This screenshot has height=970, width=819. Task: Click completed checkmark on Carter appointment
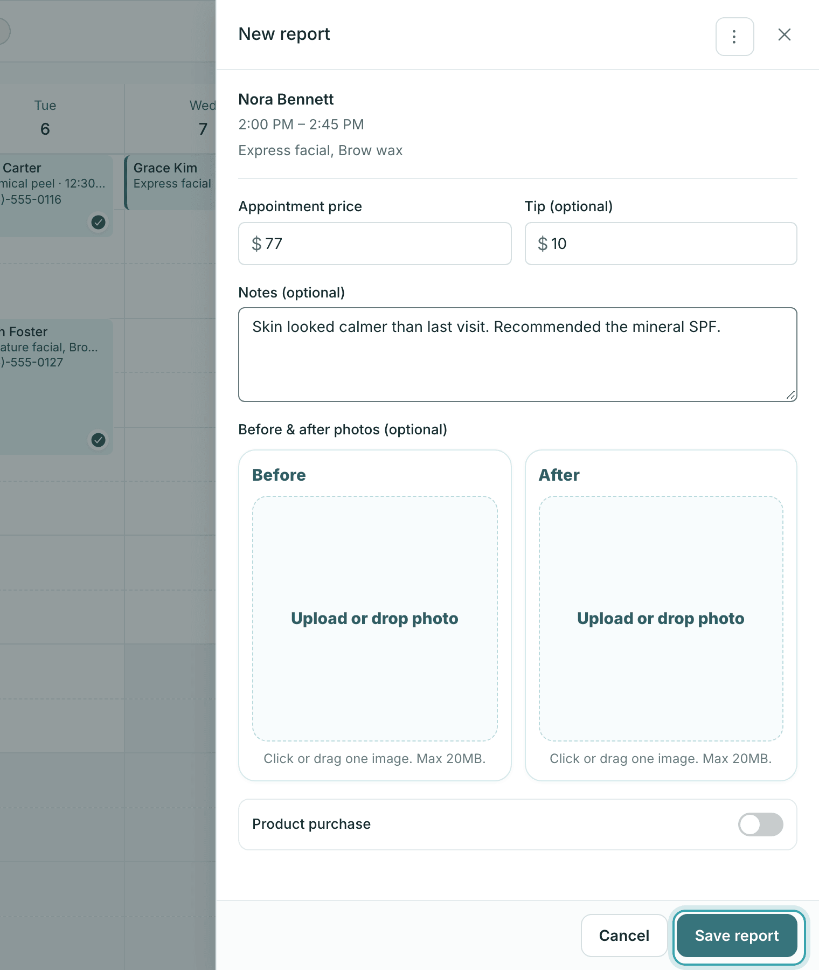pyautogui.click(x=98, y=222)
